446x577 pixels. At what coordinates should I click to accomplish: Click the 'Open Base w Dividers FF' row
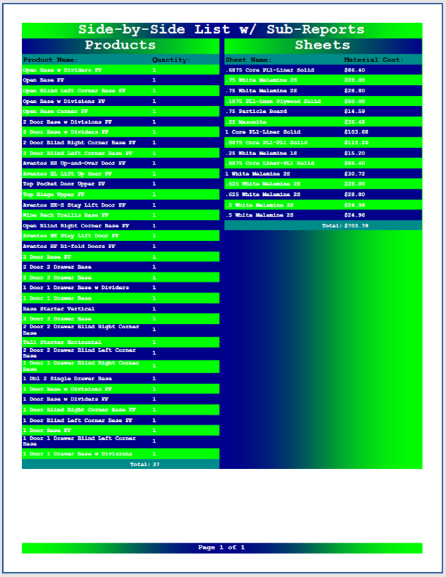[121, 70]
